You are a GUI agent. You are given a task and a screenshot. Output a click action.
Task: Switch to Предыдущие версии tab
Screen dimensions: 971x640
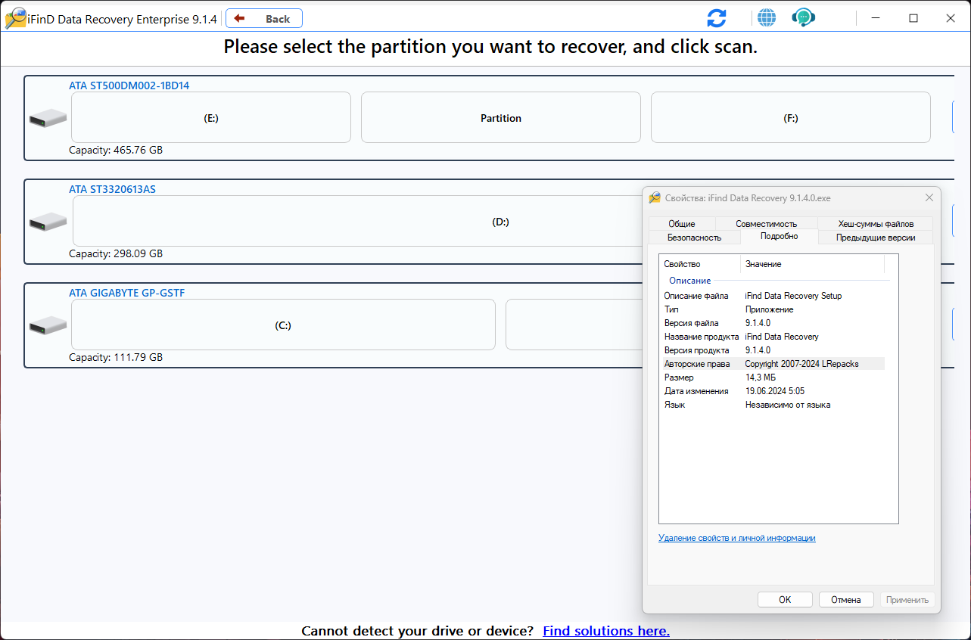click(876, 238)
